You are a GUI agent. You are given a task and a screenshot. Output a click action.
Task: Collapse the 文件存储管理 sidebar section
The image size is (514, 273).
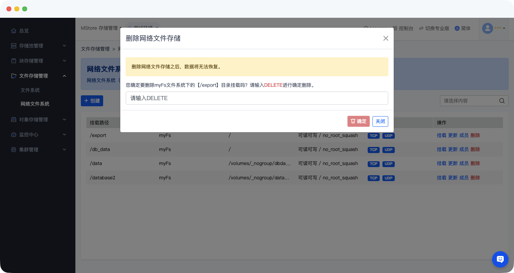[64, 76]
